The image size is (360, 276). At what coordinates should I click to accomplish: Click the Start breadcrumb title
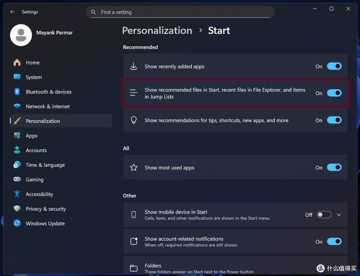pos(219,31)
